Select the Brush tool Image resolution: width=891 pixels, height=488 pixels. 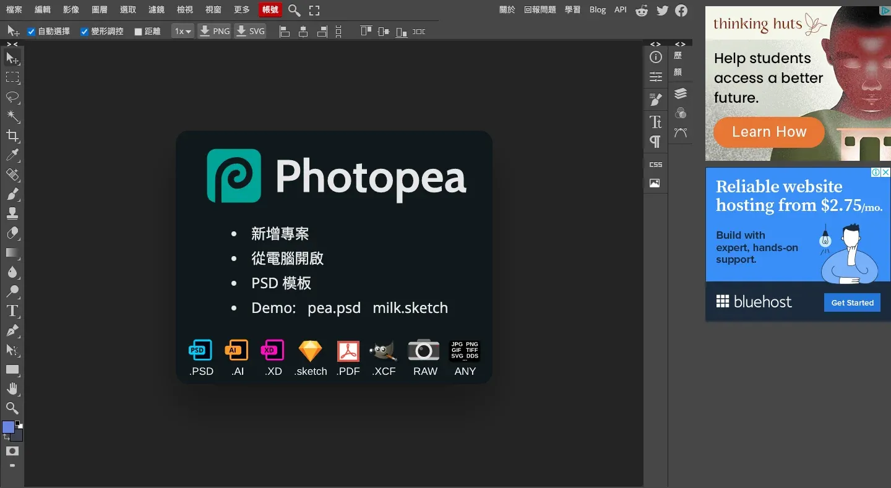pos(12,194)
